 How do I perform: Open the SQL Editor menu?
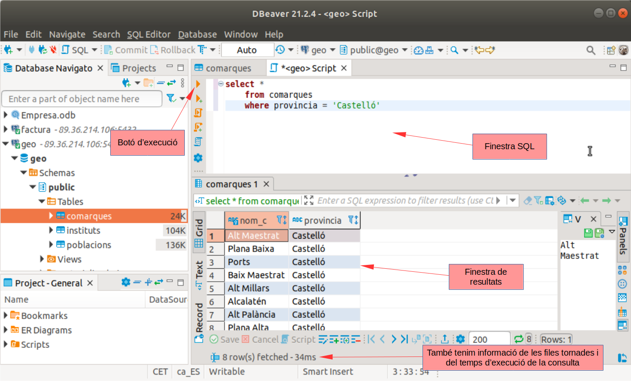[x=149, y=34]
